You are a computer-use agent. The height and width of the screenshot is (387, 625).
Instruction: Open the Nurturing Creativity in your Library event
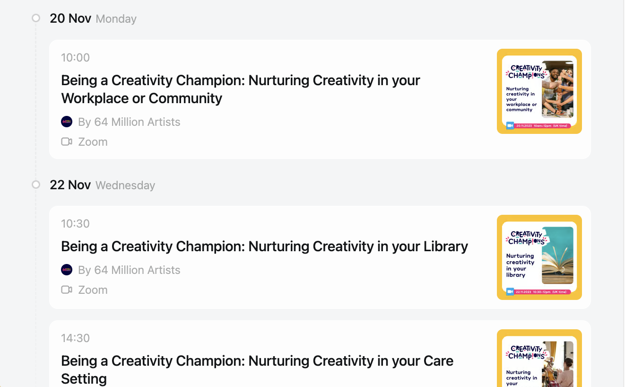pyautogui.click(x=265, y=246)
